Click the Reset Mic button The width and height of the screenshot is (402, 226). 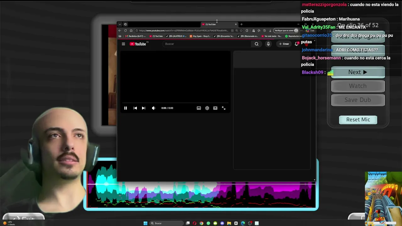(358, 120)
